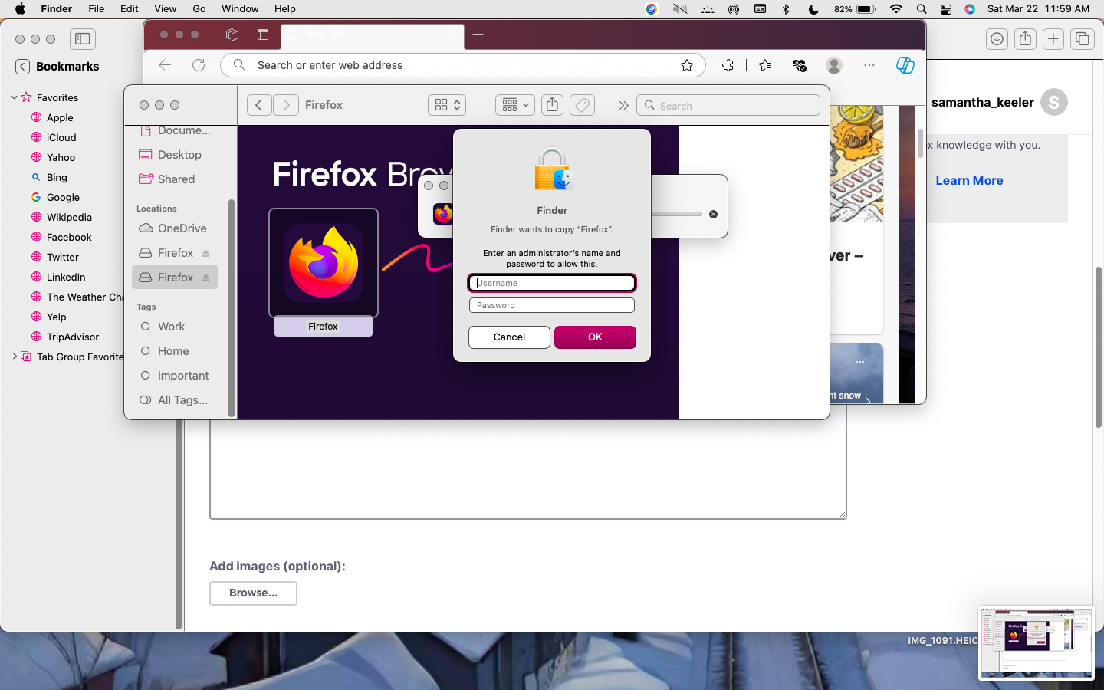This screenshot has width=1104, height=690.
Task: Open the Window menu
Action: tap(240, 9)
